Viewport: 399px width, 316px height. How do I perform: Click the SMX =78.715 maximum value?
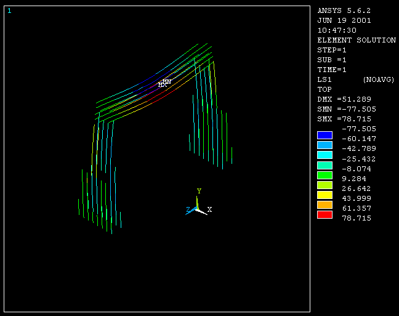343,119
